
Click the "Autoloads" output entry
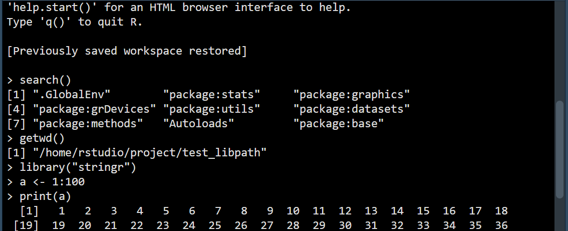(x=199, y=123)
